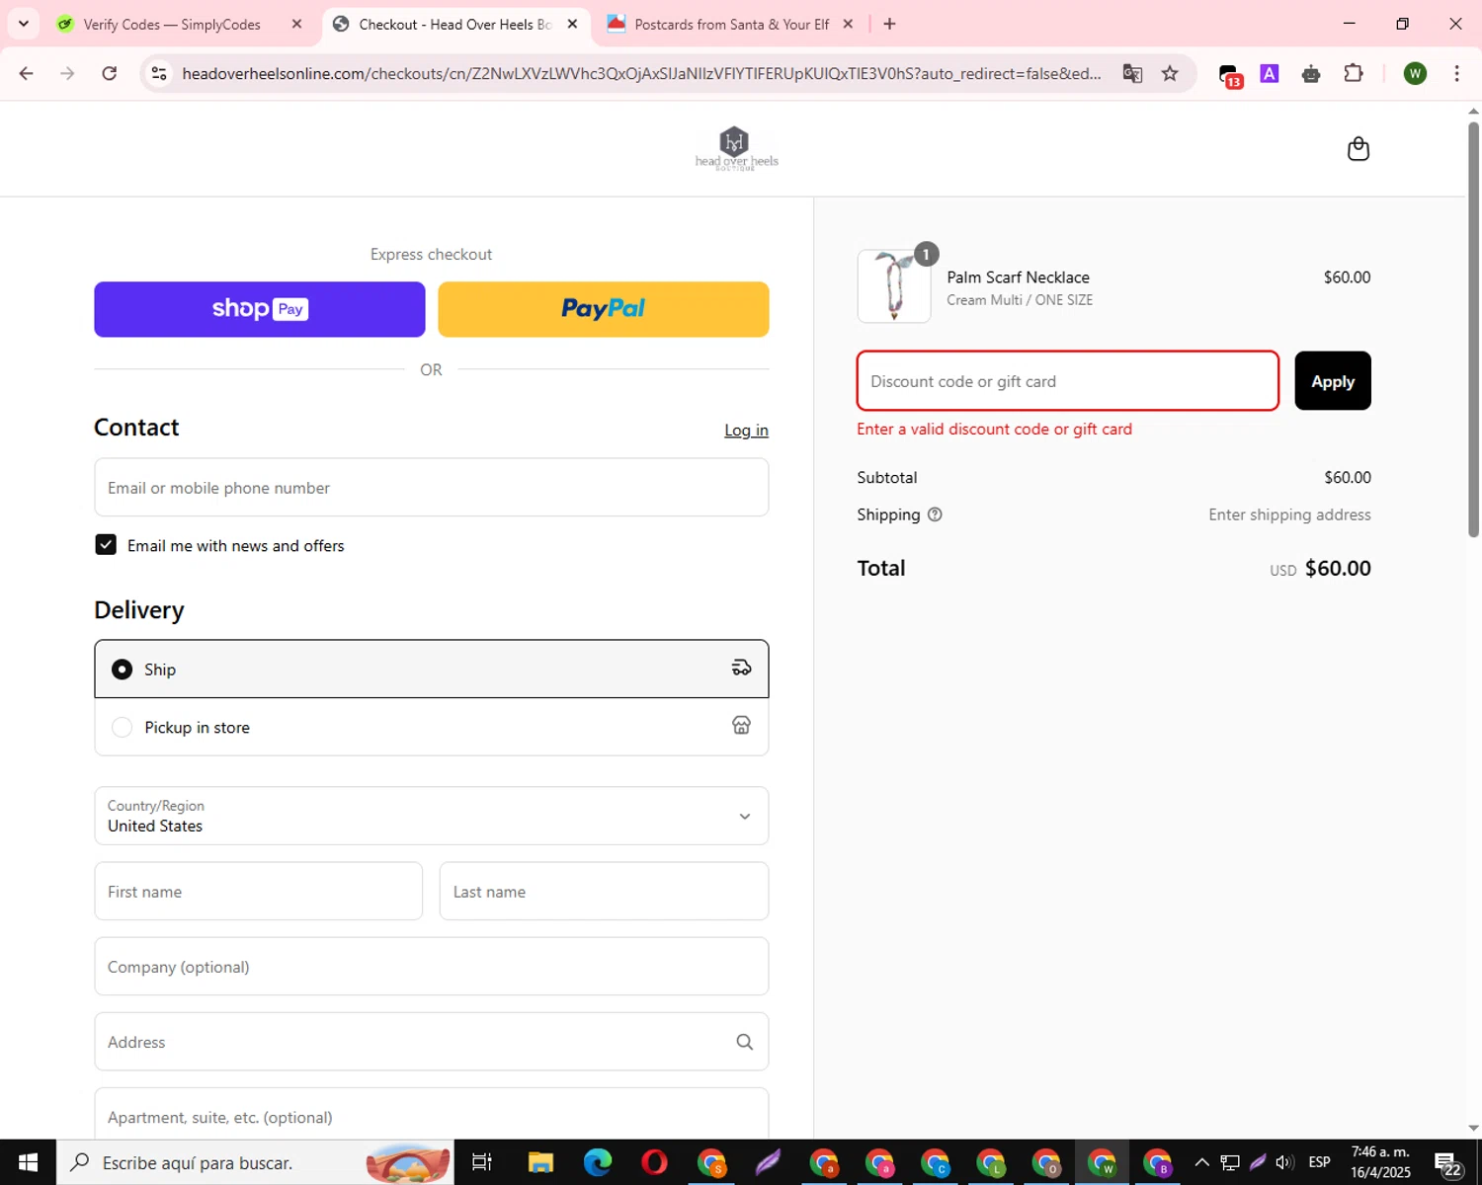Open a new browser tab
The image size is (1482, 1185).
click(x=889, y=24)
